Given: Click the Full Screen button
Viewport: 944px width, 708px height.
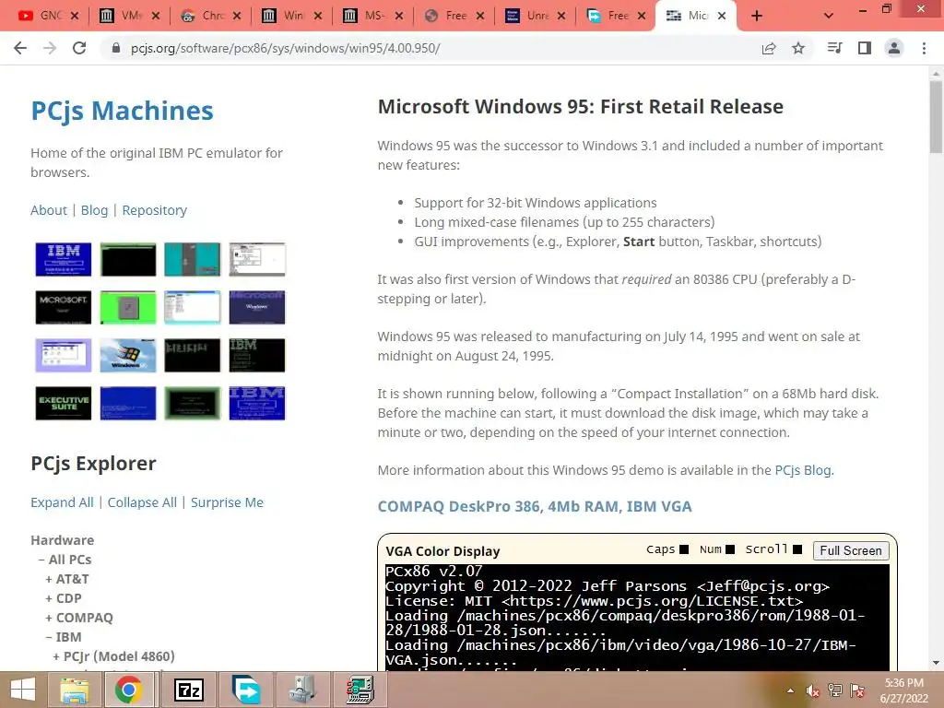Looking at the screenshot, I should 851,550.
